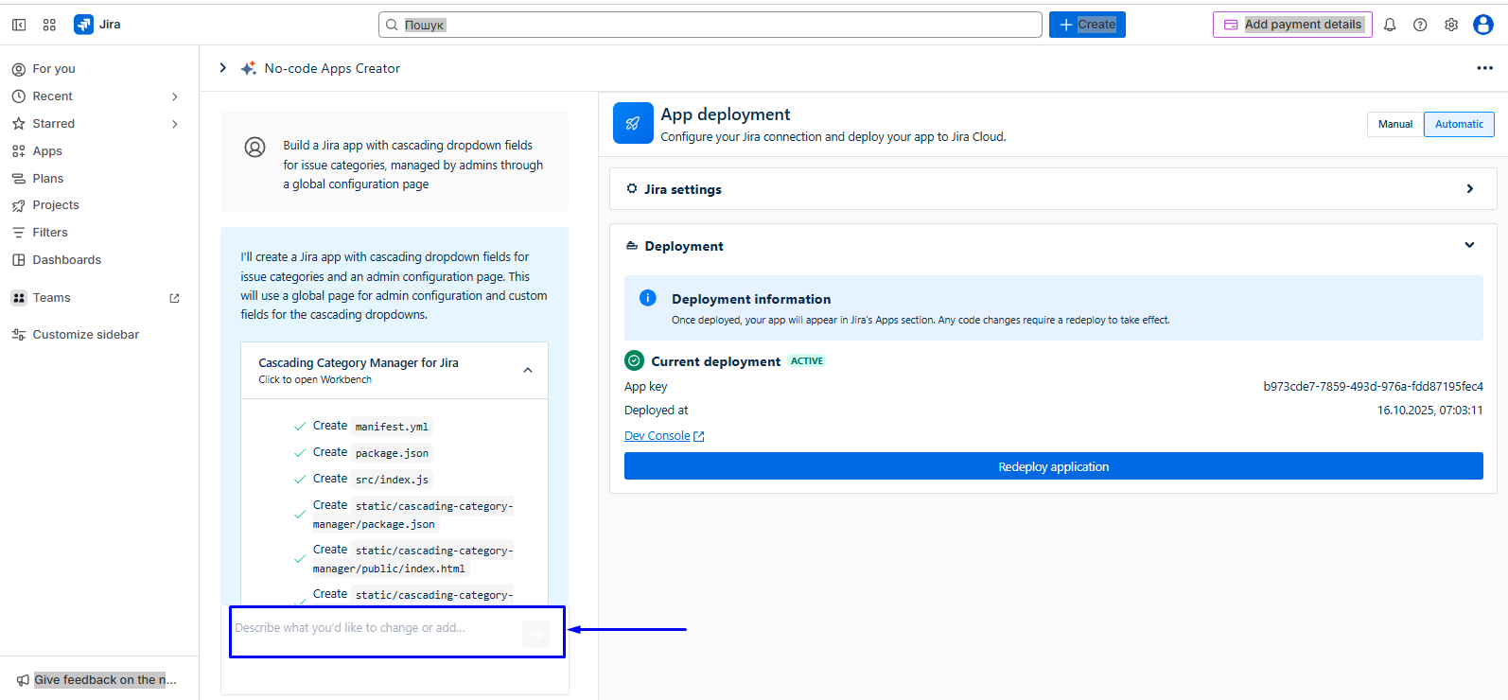Open the user profile avatar

[1483, 25]
